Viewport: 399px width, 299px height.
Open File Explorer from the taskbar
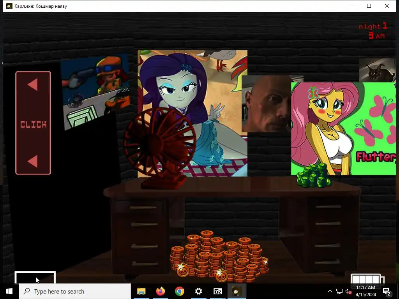(x=141, y=291)
